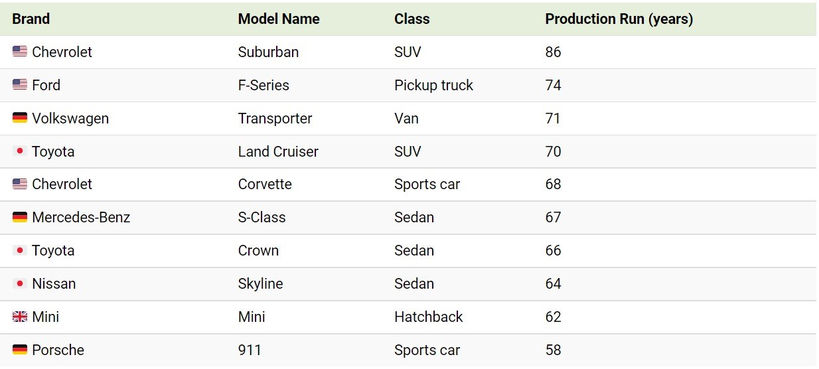Click the Hatchback class cell

(428, 317)
